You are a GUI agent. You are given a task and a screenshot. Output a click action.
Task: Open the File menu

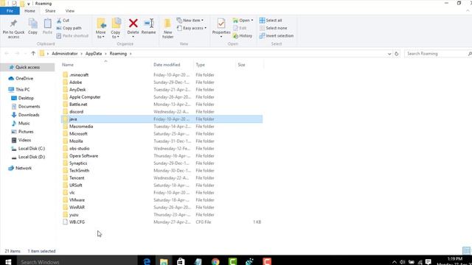10,11
